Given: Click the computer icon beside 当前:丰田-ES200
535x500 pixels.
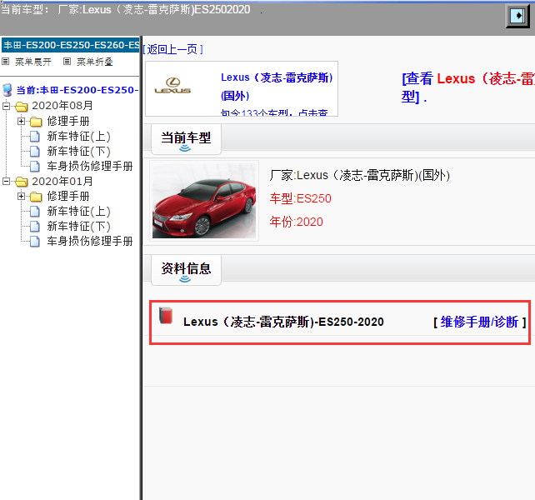Looking at the screenshot, I should tap(7, 90).
